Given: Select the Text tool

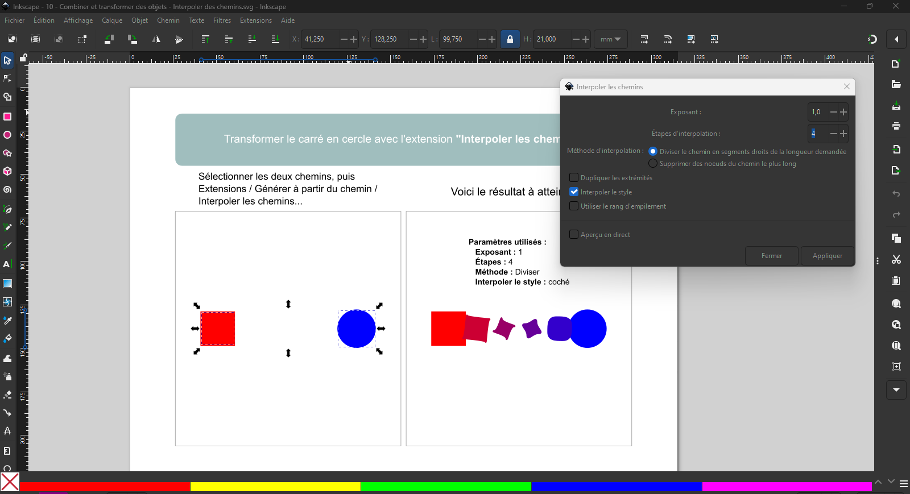Looking at the screenshot, I should point(7,264).
